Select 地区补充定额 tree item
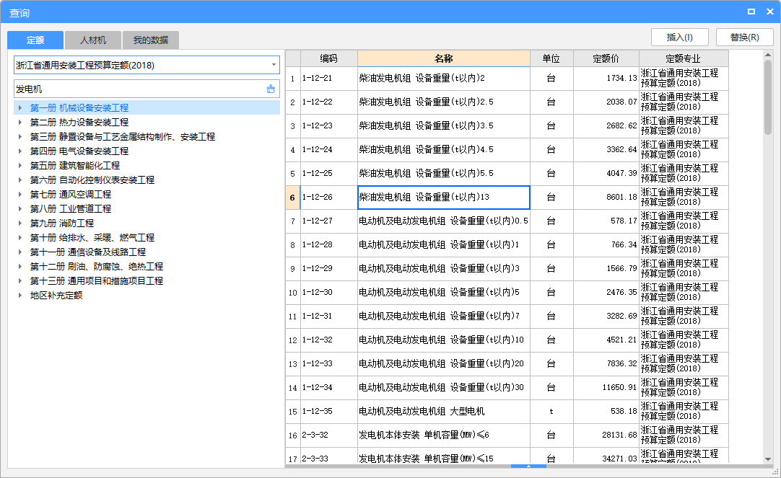Image resolution: width=781 pixels, height=478 pixels. coord(56,295)
